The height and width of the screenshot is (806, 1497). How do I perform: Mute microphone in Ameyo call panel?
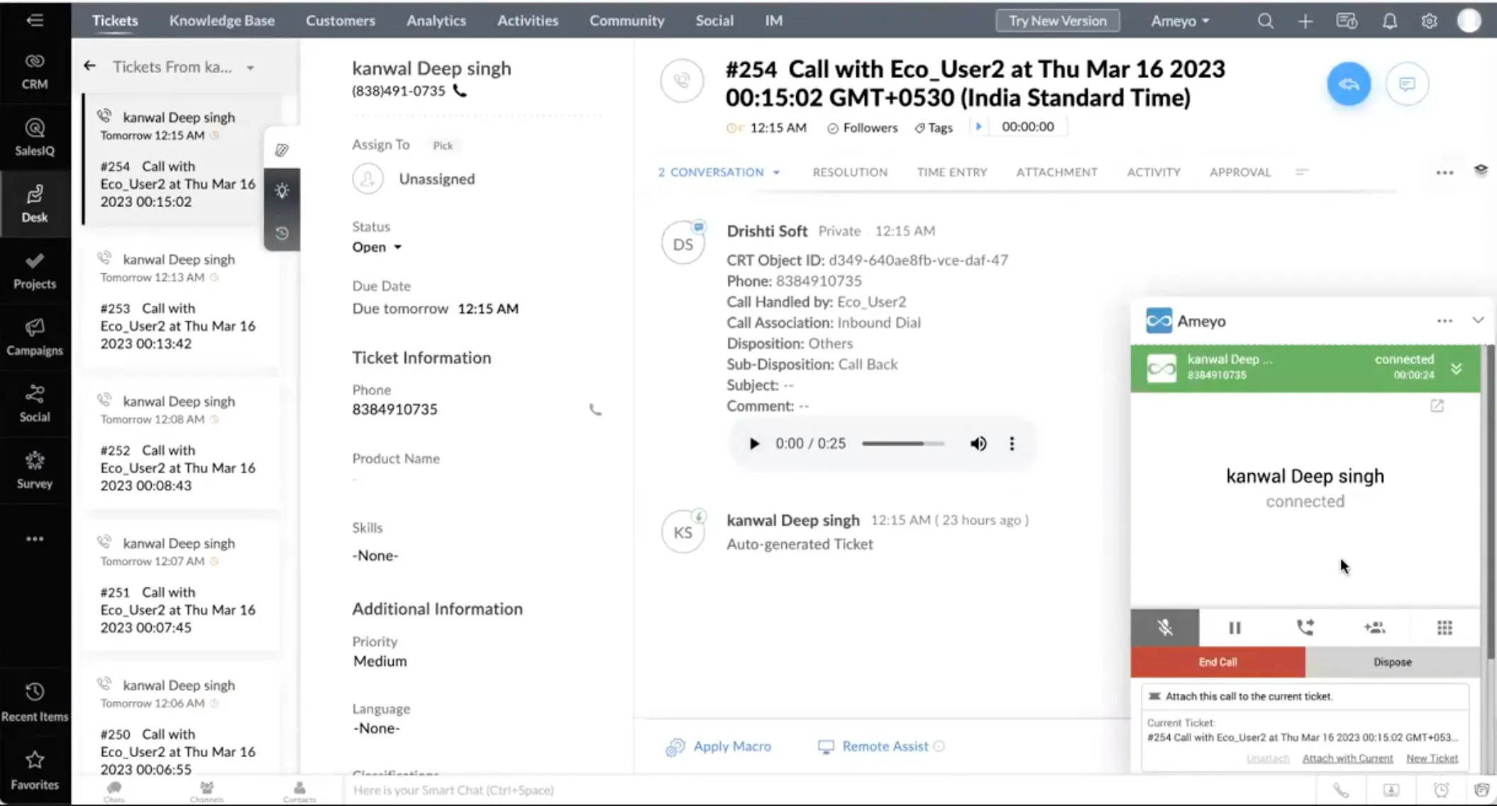pyautogui.click(x=1165, y=628)
